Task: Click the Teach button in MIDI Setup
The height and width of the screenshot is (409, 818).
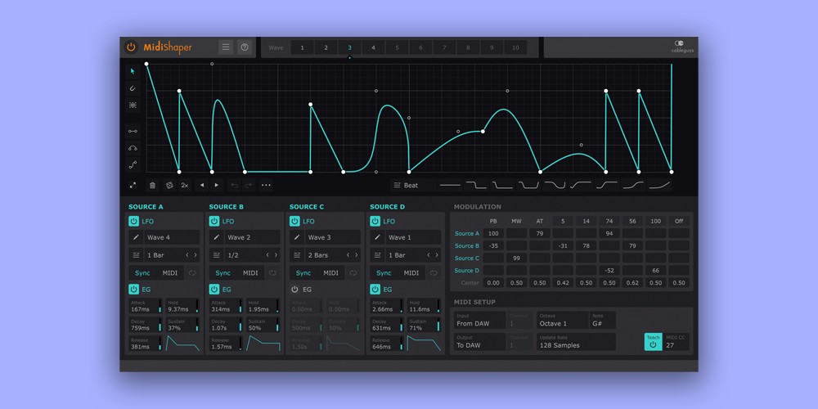Action: coord(653,342)
